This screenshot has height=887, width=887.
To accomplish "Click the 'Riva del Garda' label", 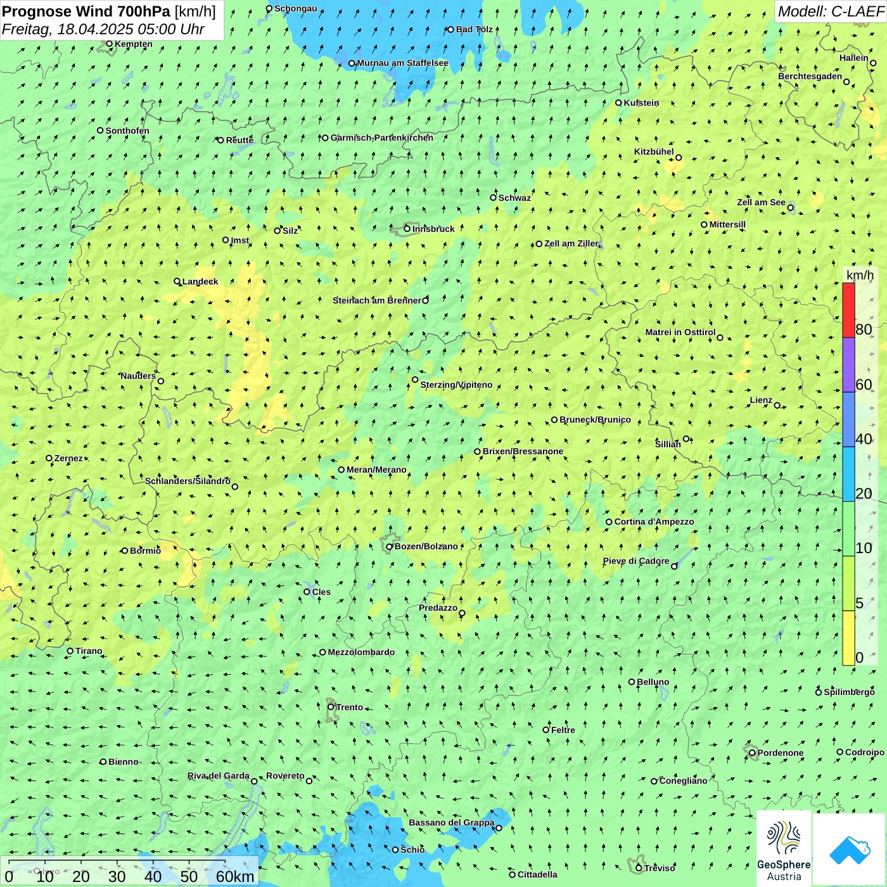I will [219, 775].
